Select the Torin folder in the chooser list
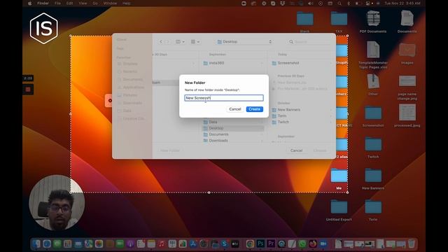 [301, 115]
